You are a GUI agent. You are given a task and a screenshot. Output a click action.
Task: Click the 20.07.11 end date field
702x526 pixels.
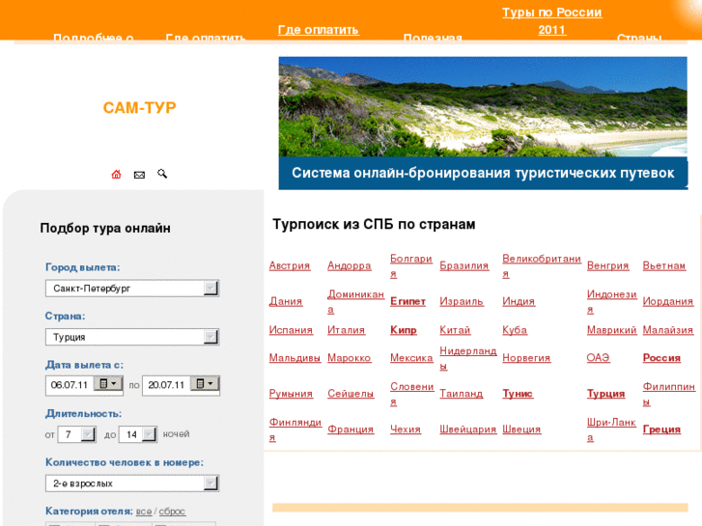pos(166,385)
